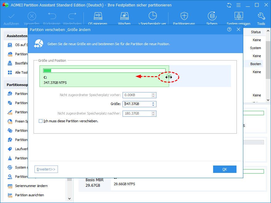Expand the Erweitert>> options
This screenshot has width=271, height=203.
coord(46,169)
